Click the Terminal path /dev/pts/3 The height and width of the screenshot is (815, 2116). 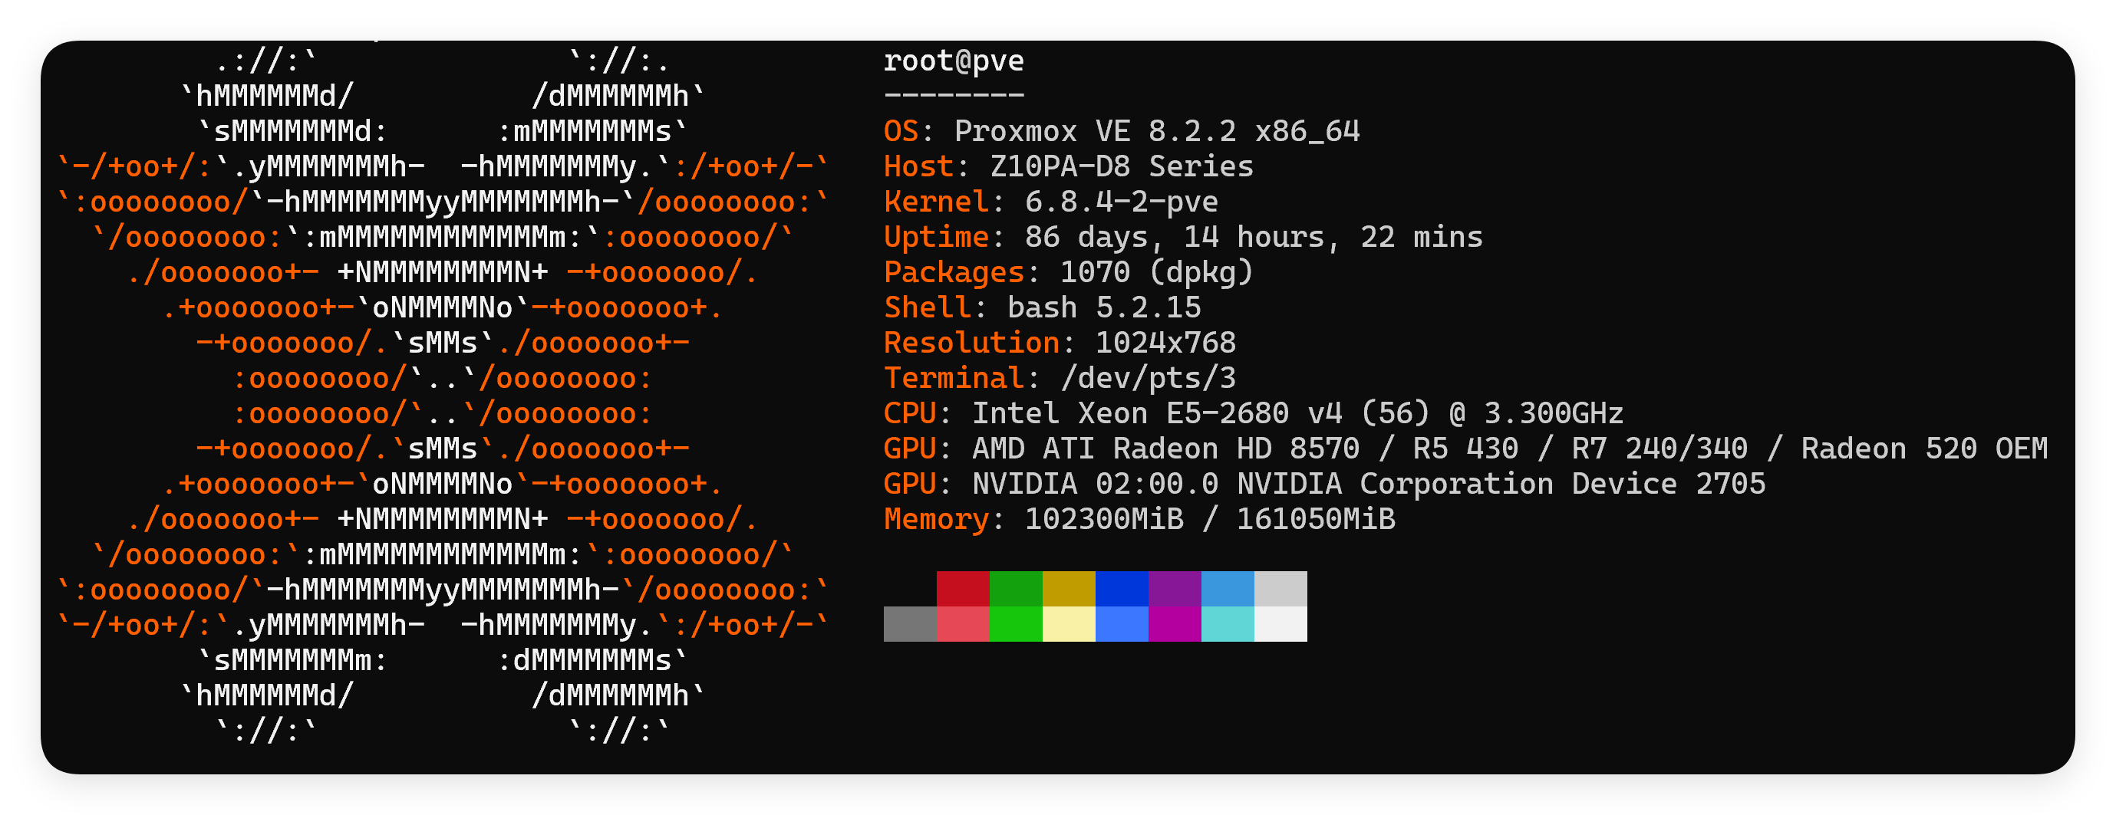pyautogui.click(x=1148, y=378)
